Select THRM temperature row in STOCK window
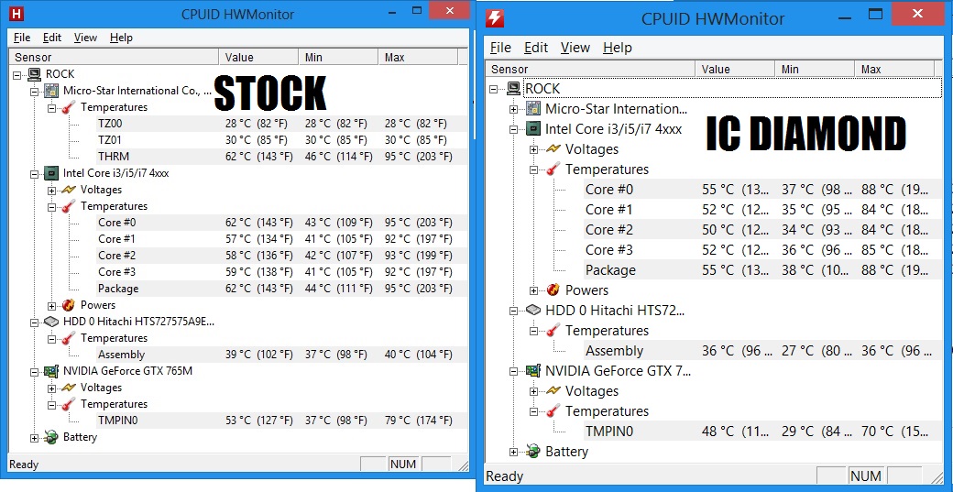 [x=280, y=157]
